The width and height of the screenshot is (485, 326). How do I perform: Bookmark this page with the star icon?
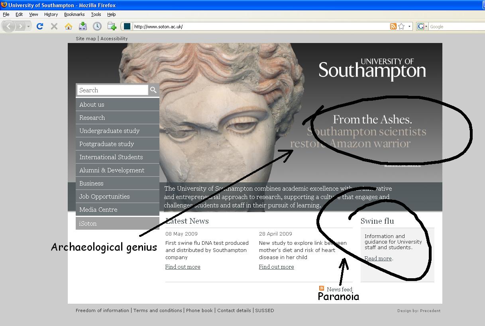point(401,27)
